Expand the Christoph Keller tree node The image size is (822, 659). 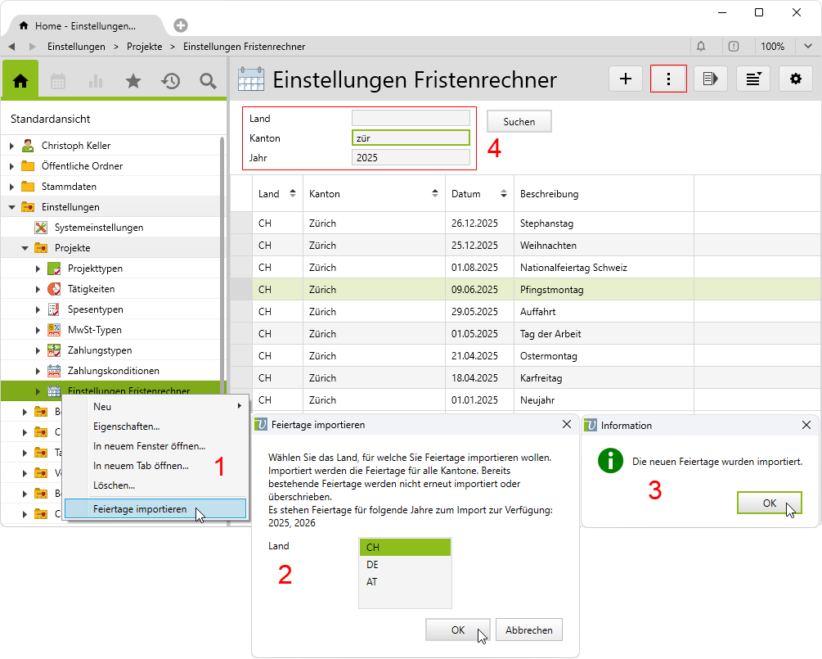[x=12, y=146]
